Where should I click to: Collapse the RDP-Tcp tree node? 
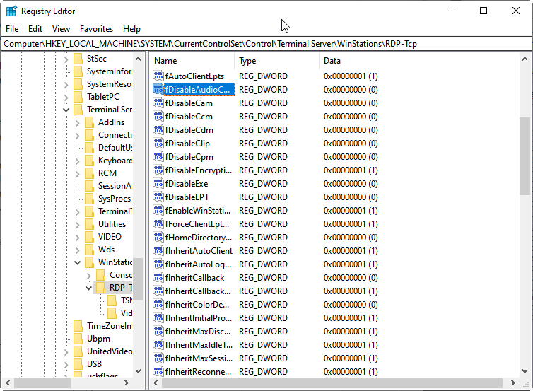tap(89, 288)
